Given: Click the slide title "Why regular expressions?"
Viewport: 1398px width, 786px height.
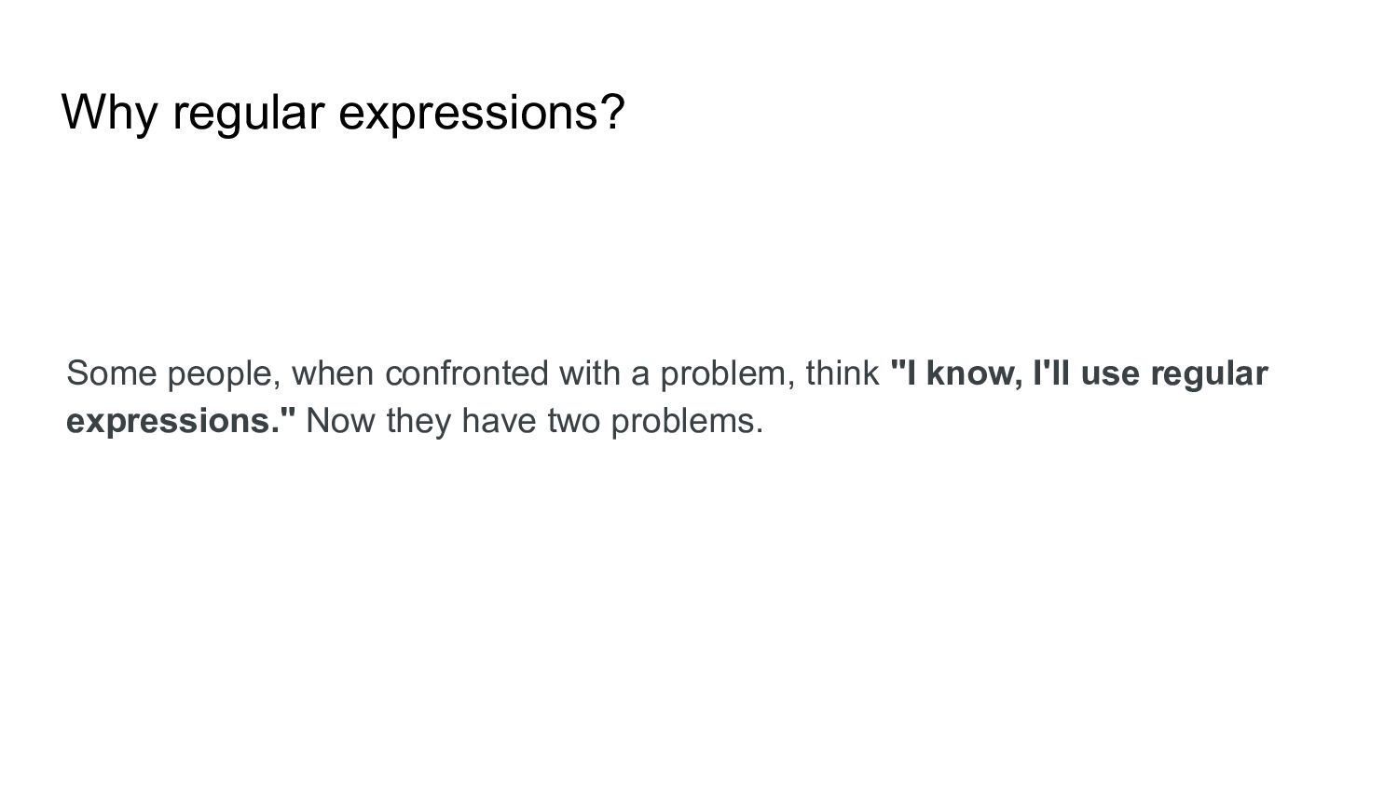Looking at the screenshot, I should tap(342, 113).
